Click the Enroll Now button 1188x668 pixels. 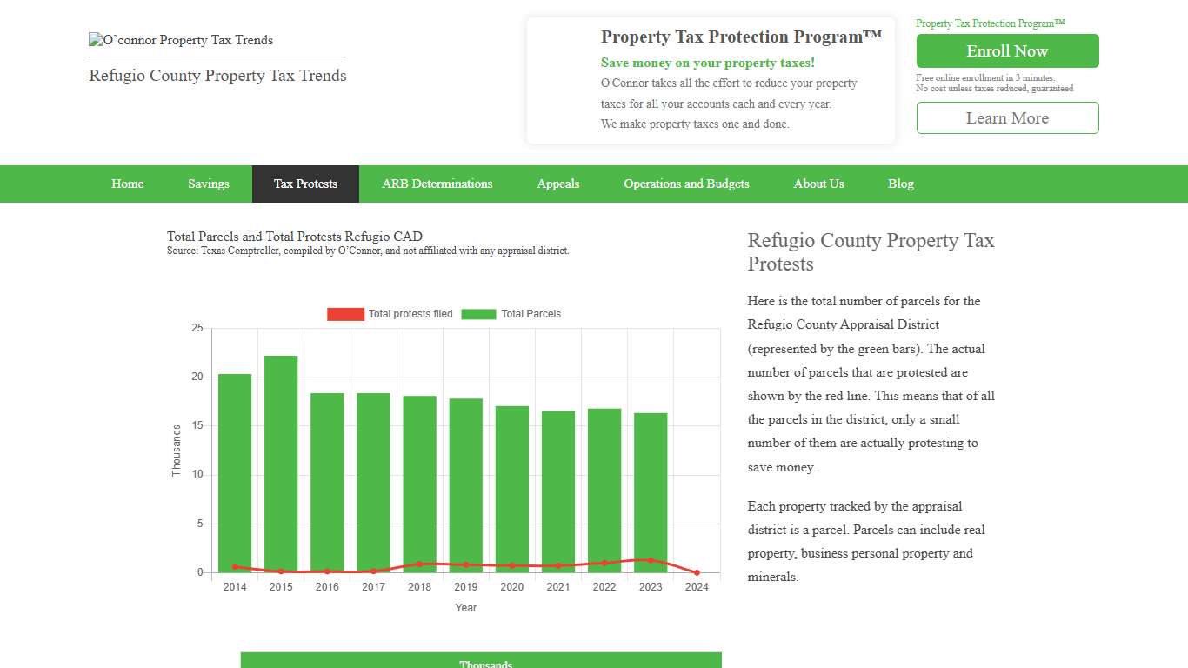pos(1007,51)
